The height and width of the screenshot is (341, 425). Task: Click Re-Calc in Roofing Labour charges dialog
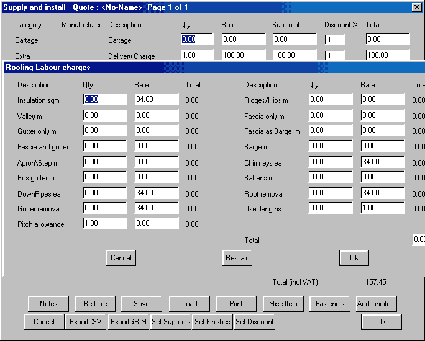click(x=237, y=258)
